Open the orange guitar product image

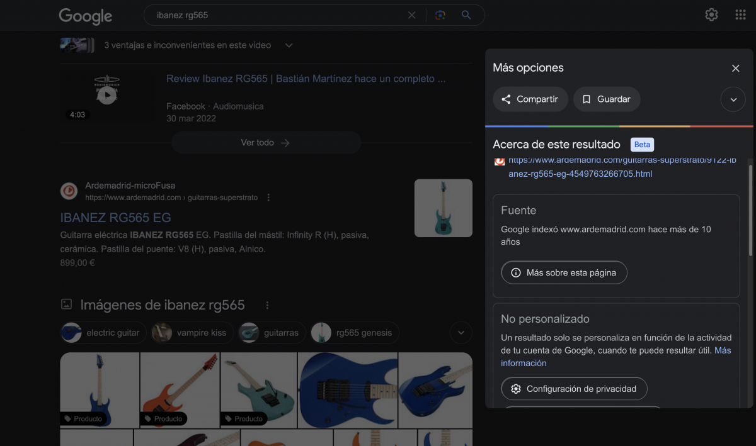(x=180, y=390)
